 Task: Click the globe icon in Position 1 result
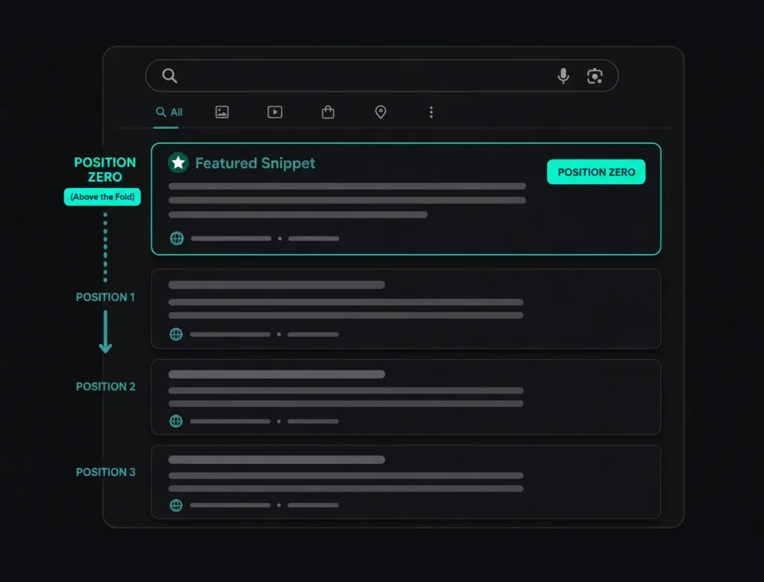176,335
